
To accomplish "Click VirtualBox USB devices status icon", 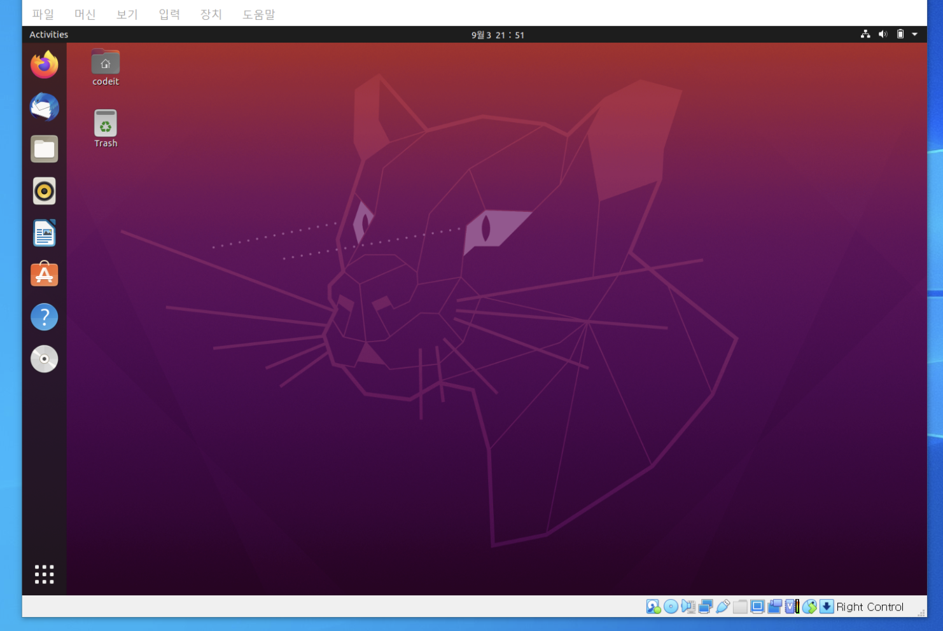I will click(x=723, y=607).
